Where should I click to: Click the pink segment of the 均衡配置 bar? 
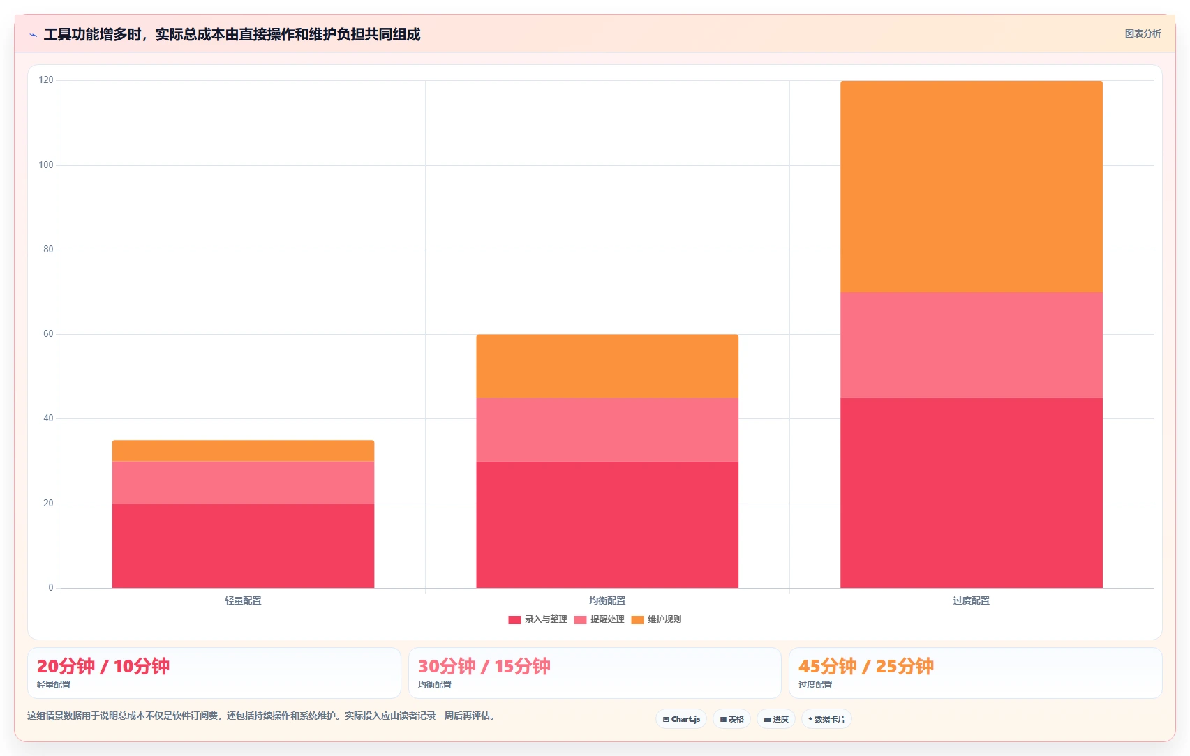click(607, 430)
